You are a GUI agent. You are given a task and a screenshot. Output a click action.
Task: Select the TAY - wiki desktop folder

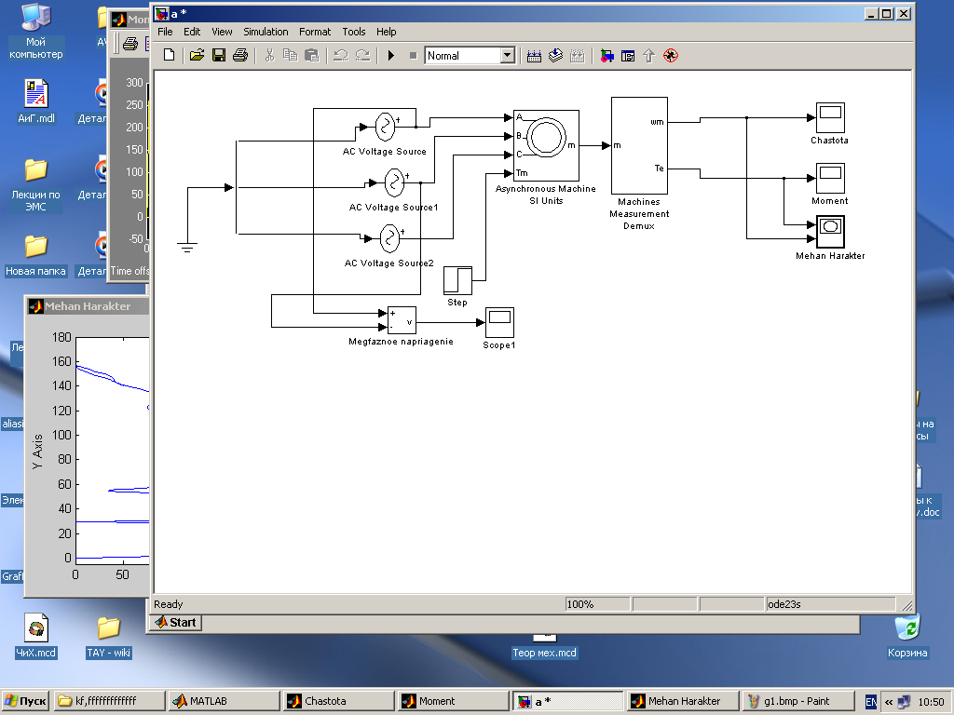tap(109, 636)
